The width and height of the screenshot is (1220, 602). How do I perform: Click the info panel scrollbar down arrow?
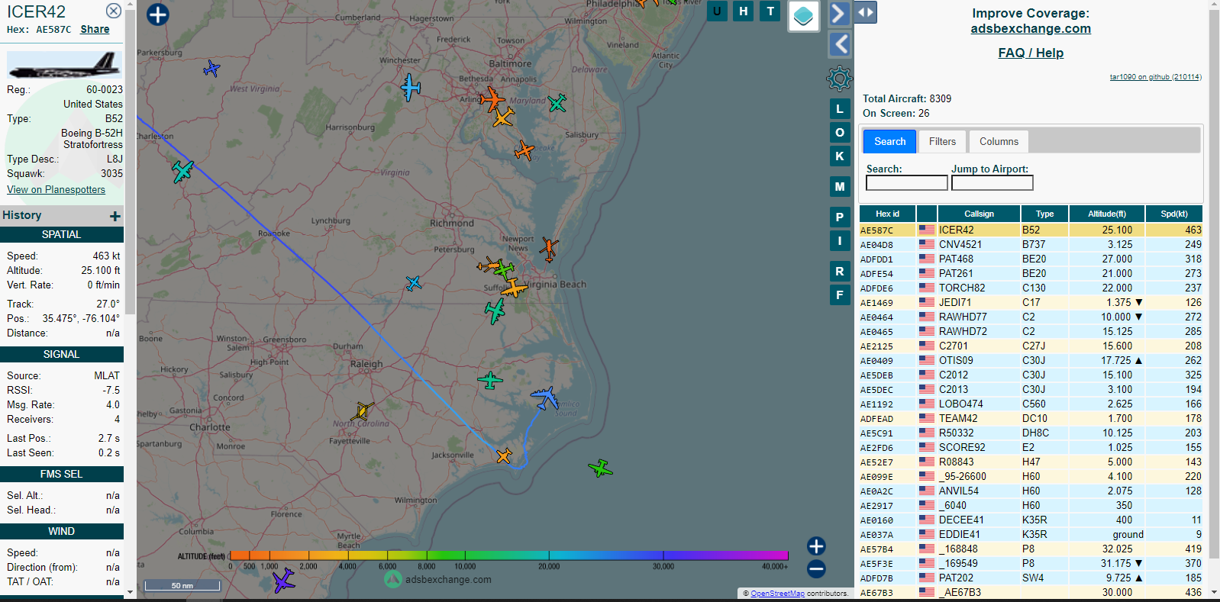pyautogui.click(x=130, y=591)
